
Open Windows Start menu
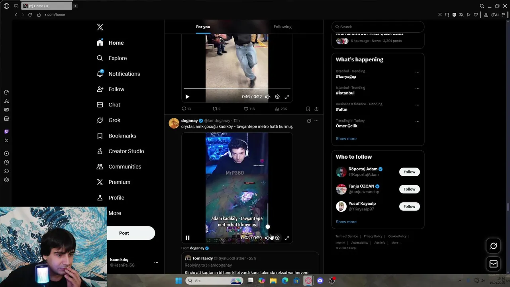click(178, 281)
